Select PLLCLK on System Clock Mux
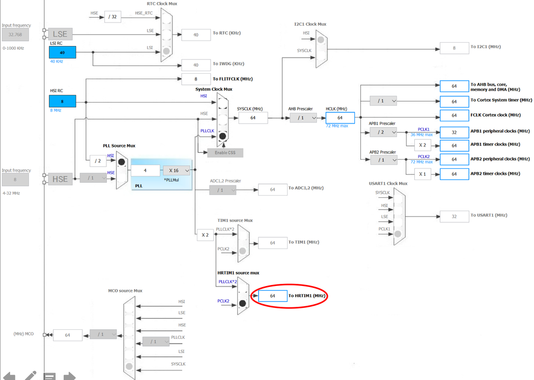This screenshot has height=380, width=534. point(222,136)
